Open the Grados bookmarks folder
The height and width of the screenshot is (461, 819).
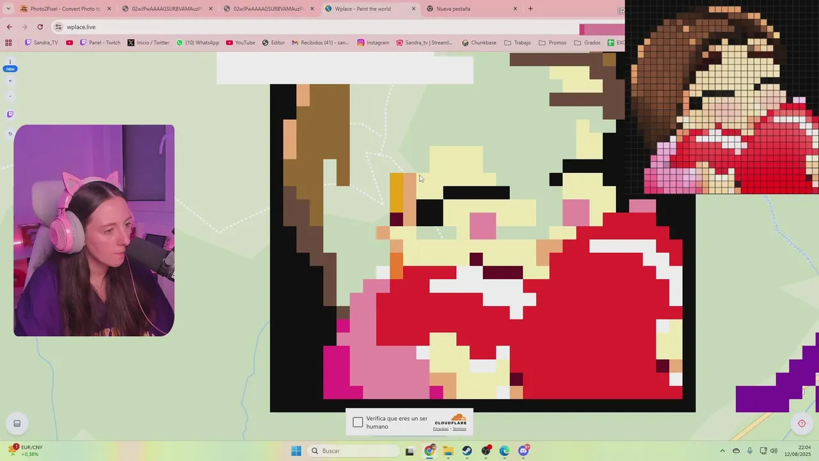(x=587, y=43)
